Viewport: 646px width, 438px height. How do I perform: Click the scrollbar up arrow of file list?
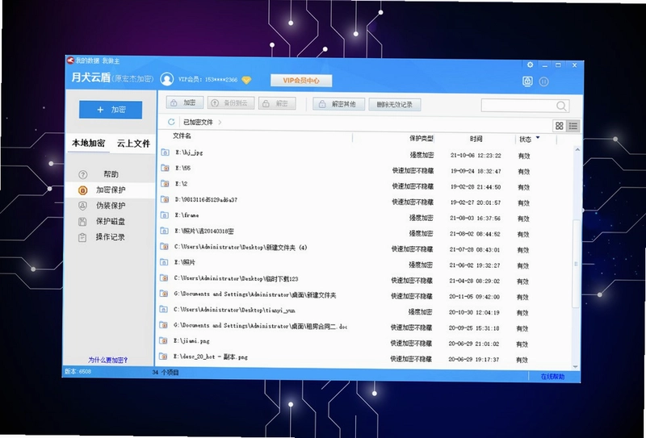click(577, 149)
